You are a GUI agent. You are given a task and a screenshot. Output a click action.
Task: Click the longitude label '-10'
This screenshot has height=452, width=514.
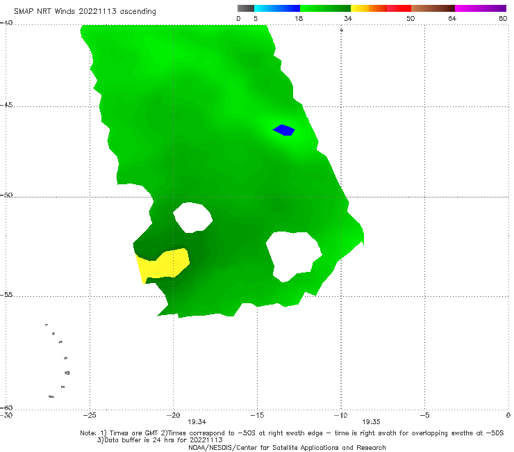[340, 415]
